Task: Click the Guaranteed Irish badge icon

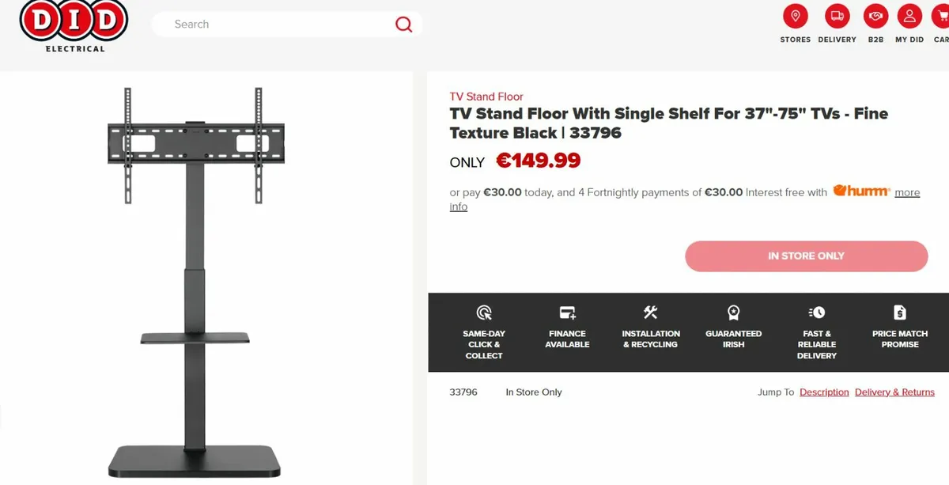Action: (x=733, y=313)
